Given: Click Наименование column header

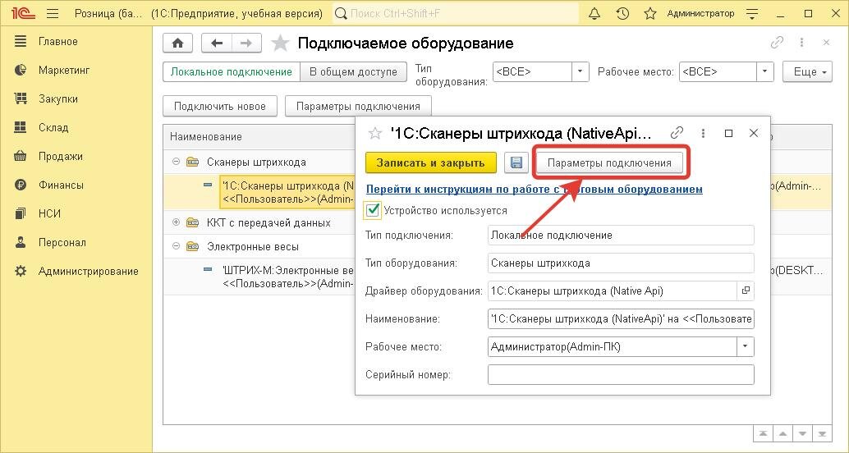Looking at the screenshot, I should tap(206, 137).
